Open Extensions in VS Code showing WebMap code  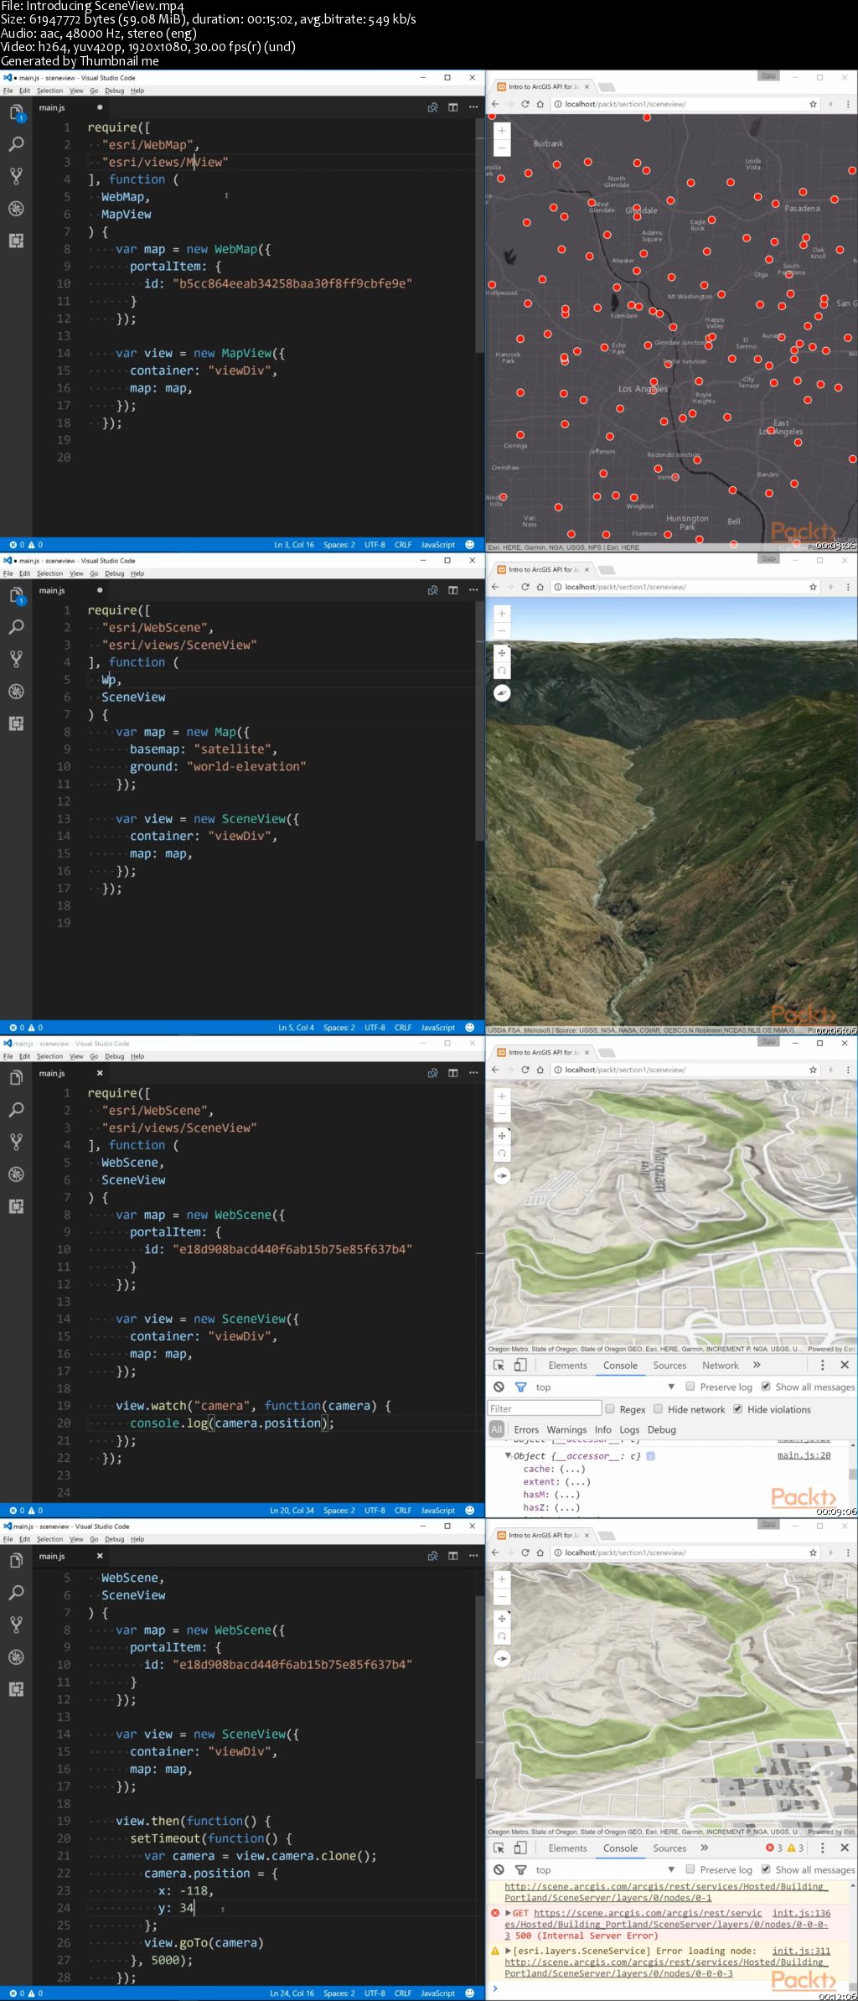(16, 241)
